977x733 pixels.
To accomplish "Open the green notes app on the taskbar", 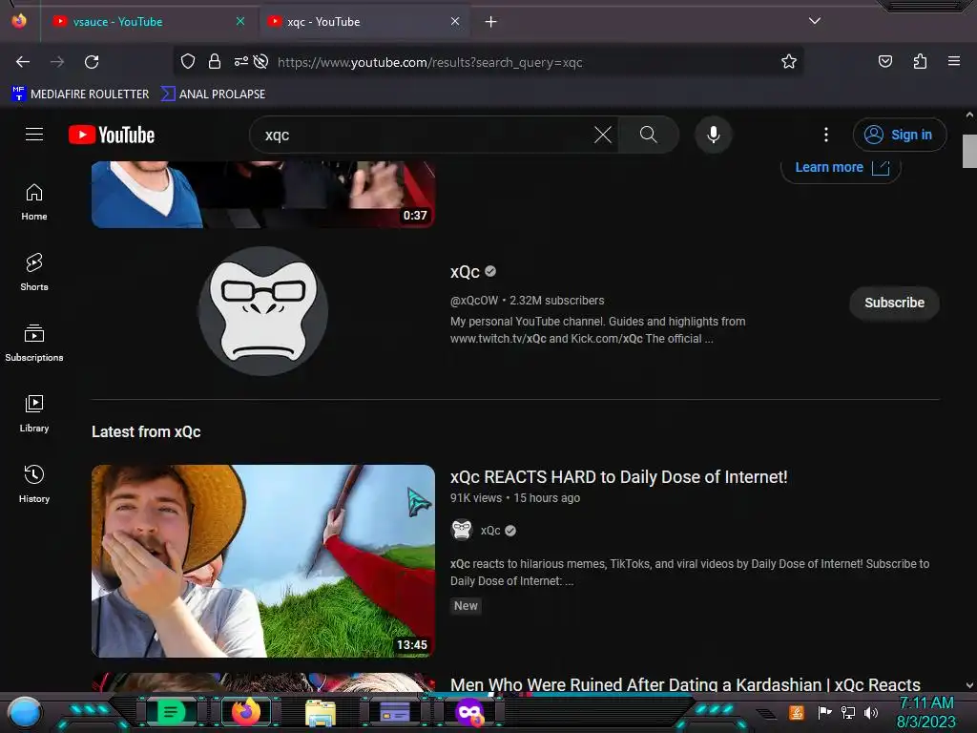I will [x=170, y=712].
